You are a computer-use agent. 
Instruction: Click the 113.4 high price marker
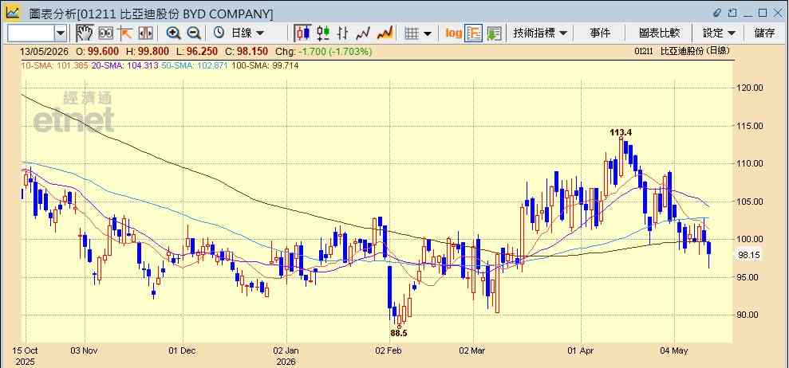(x=621, y=133)
